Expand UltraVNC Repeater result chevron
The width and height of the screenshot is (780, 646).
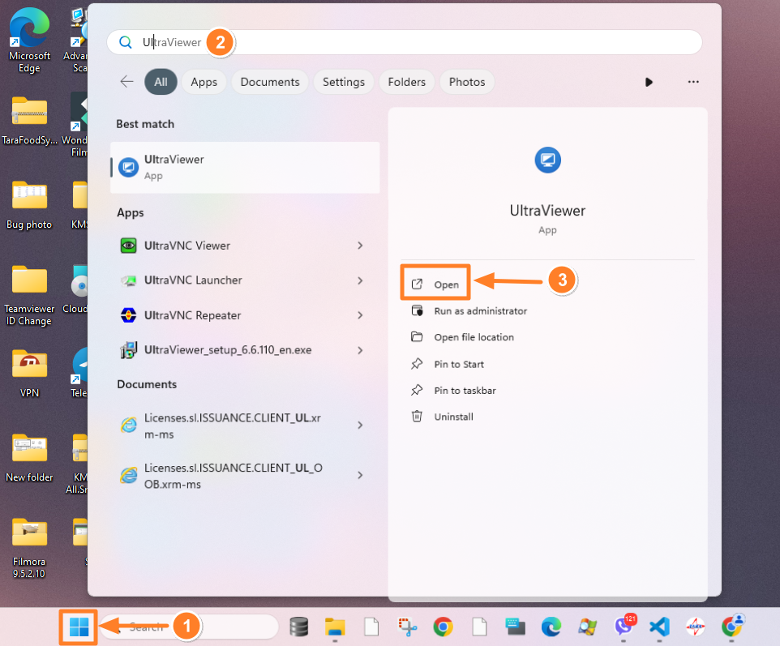[x=360, y=315]
